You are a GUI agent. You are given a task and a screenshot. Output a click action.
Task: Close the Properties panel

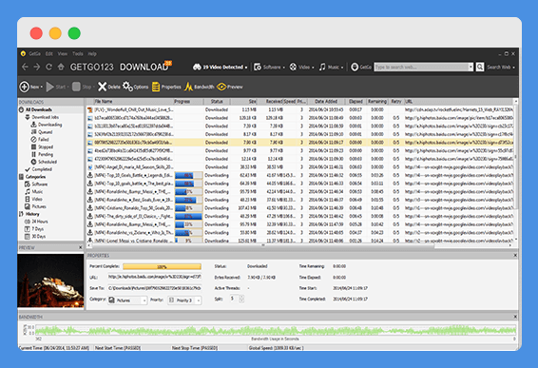(x=515, y=256)
